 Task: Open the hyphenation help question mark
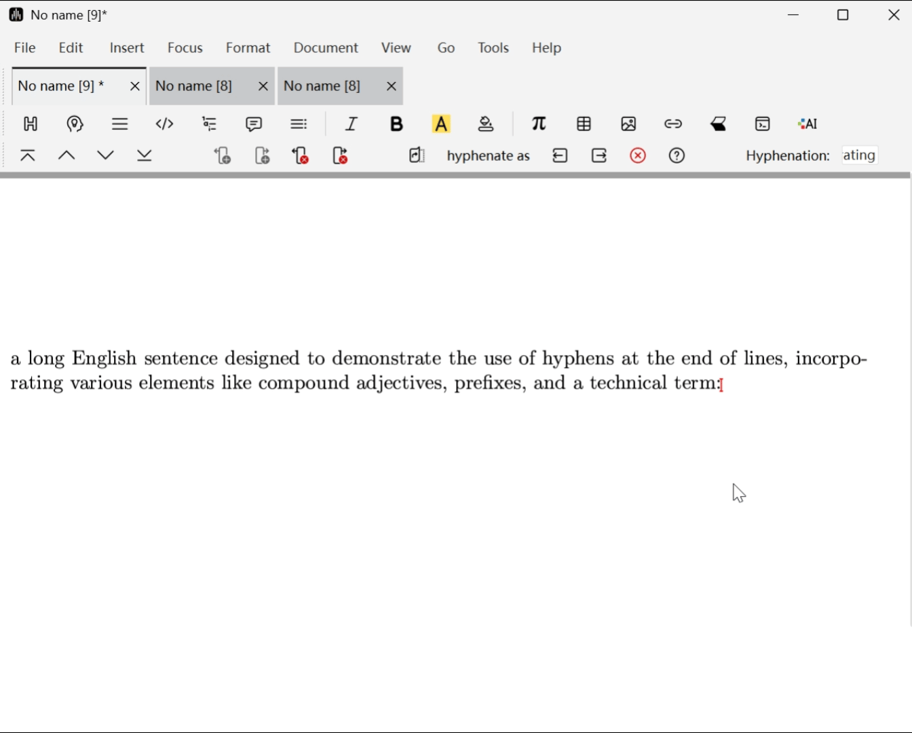677,156
